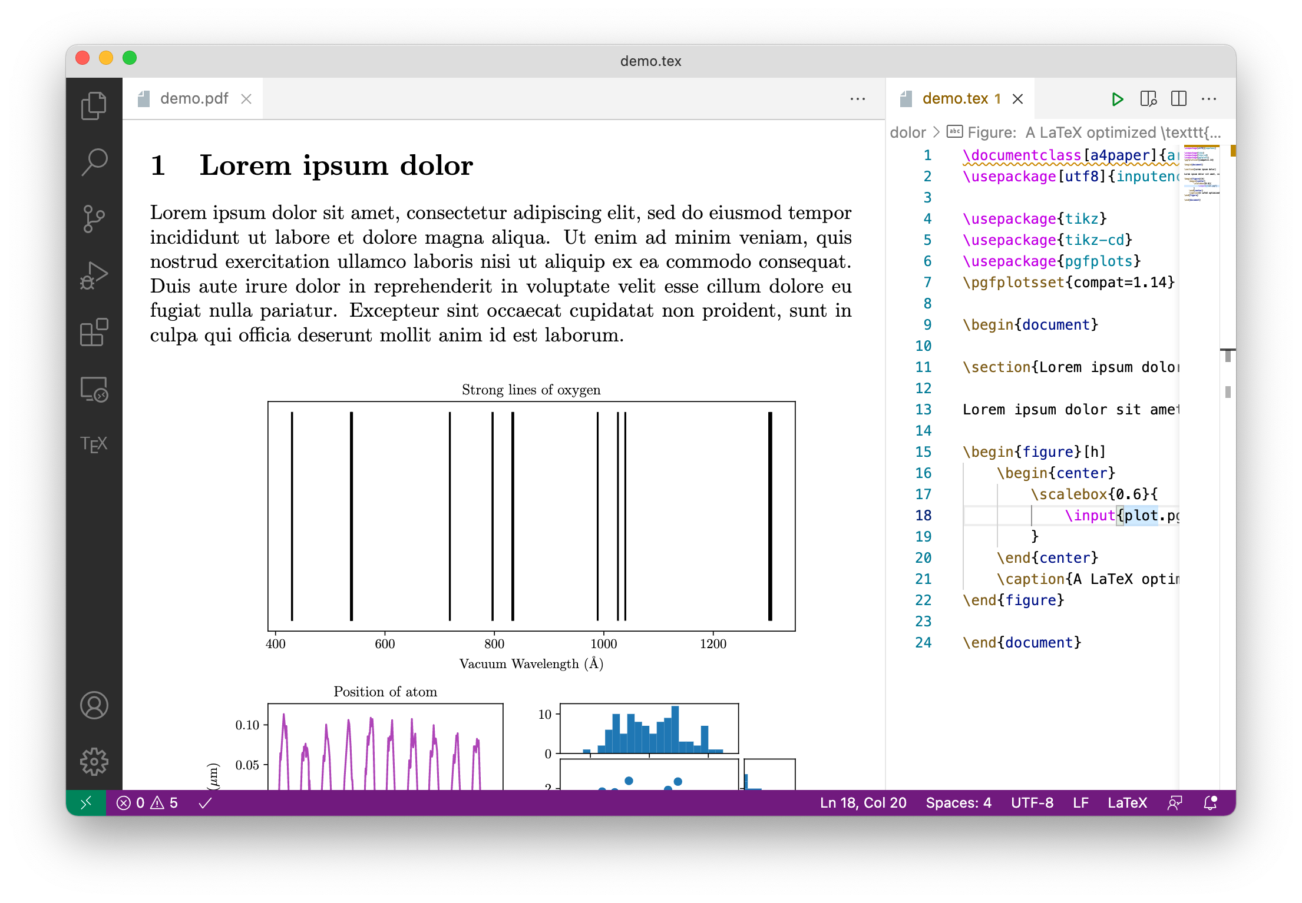1302x903 pixels.
Task: Click line number 18 in gutter
Action: click(x=923, y=516)
